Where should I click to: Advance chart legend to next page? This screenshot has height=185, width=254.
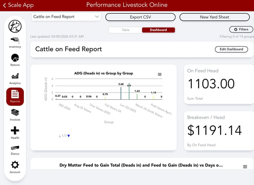[69, 136]
